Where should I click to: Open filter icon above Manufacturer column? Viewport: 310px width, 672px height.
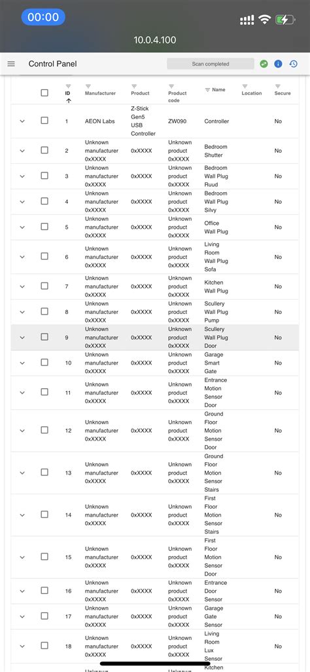coord(88,86)
